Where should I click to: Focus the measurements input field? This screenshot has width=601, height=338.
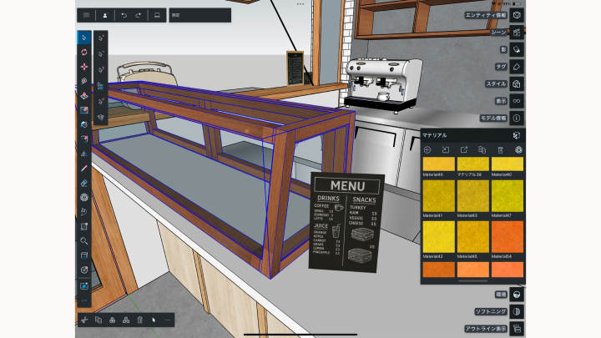click(x=200, y=15)
